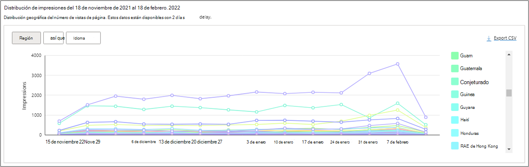Image resolution: width=529 pixels, height=167 pixels.
Task: Click the legend scrollbar thumb
Action: coord(509,93)
